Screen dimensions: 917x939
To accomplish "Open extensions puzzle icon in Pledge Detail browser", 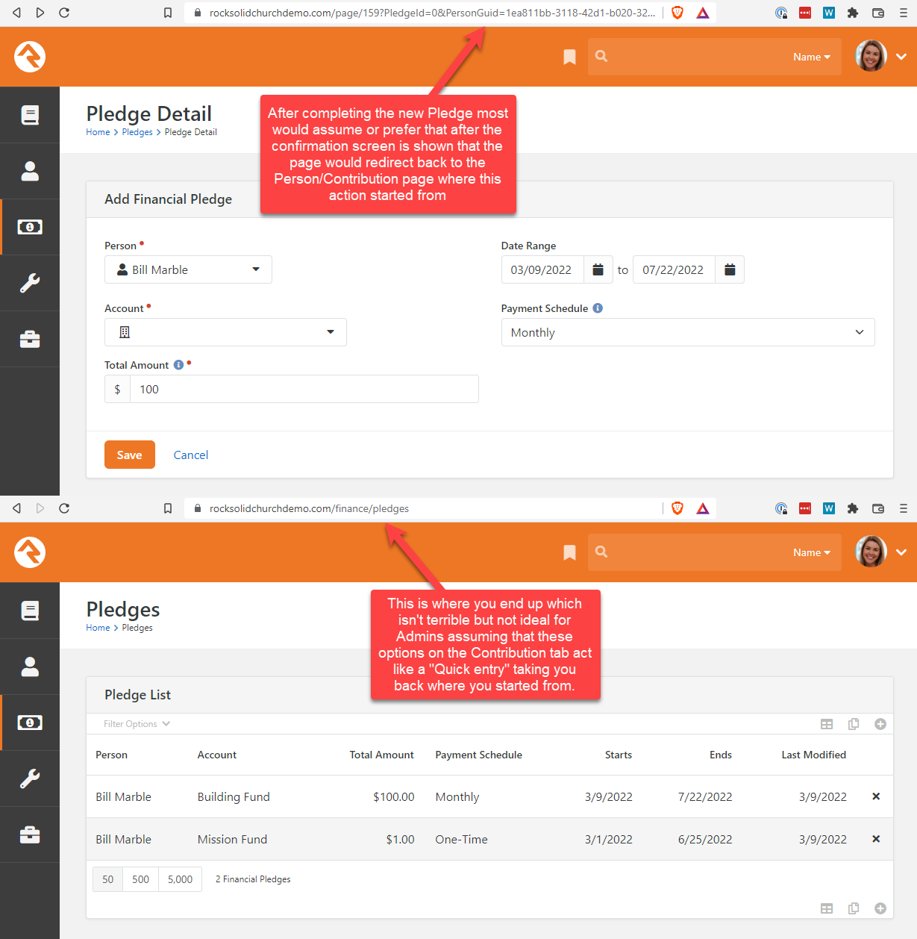I will [x=853, y=13].
